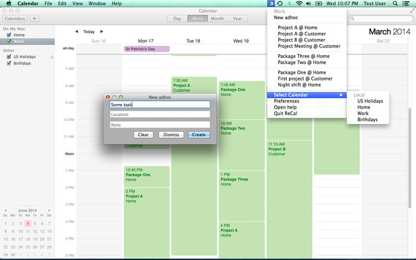Pick Birthdays in calendar submenu
This screenshot has width=416, height=260.
click(368, 120)
